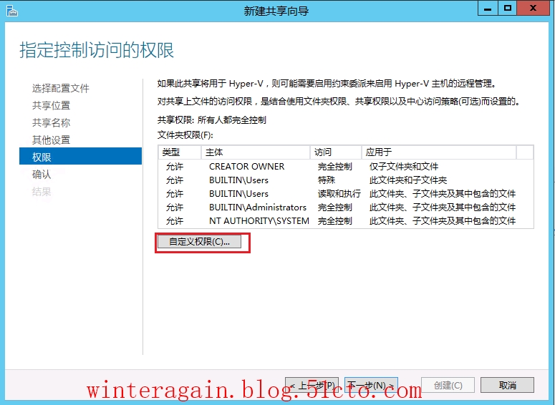Select the 权限 step
Viewport: 555px width, 405px height.
[80, 156]
